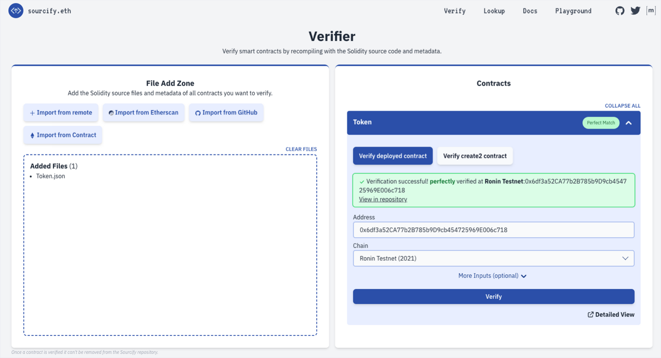
Task: Collapse the Token contract panel chevron
Action: [629, 123]
